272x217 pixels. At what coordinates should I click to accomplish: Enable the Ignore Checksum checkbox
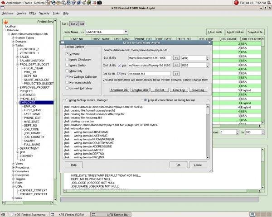67,60
